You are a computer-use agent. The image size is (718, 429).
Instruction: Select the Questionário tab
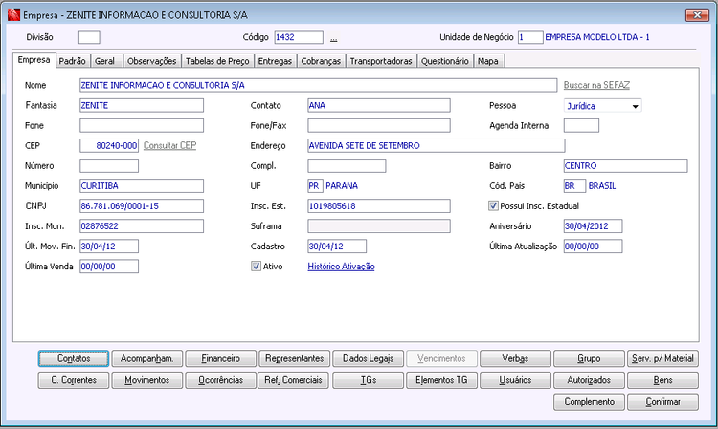click(444, 61)
